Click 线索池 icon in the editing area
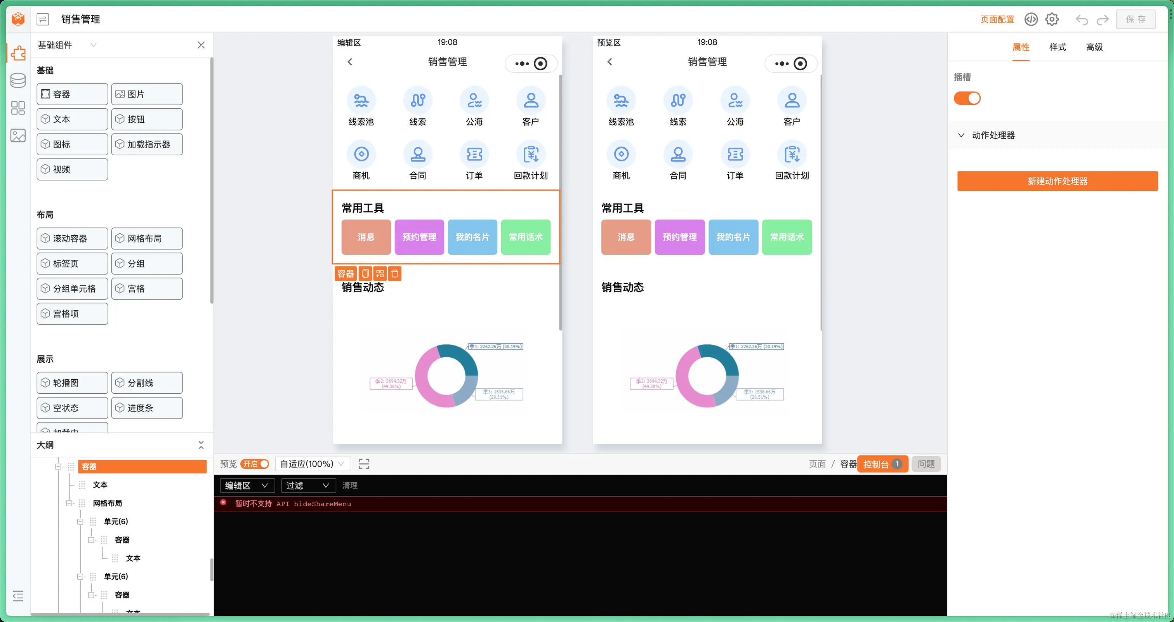The image size is (1174, 622). pos(361,100)
